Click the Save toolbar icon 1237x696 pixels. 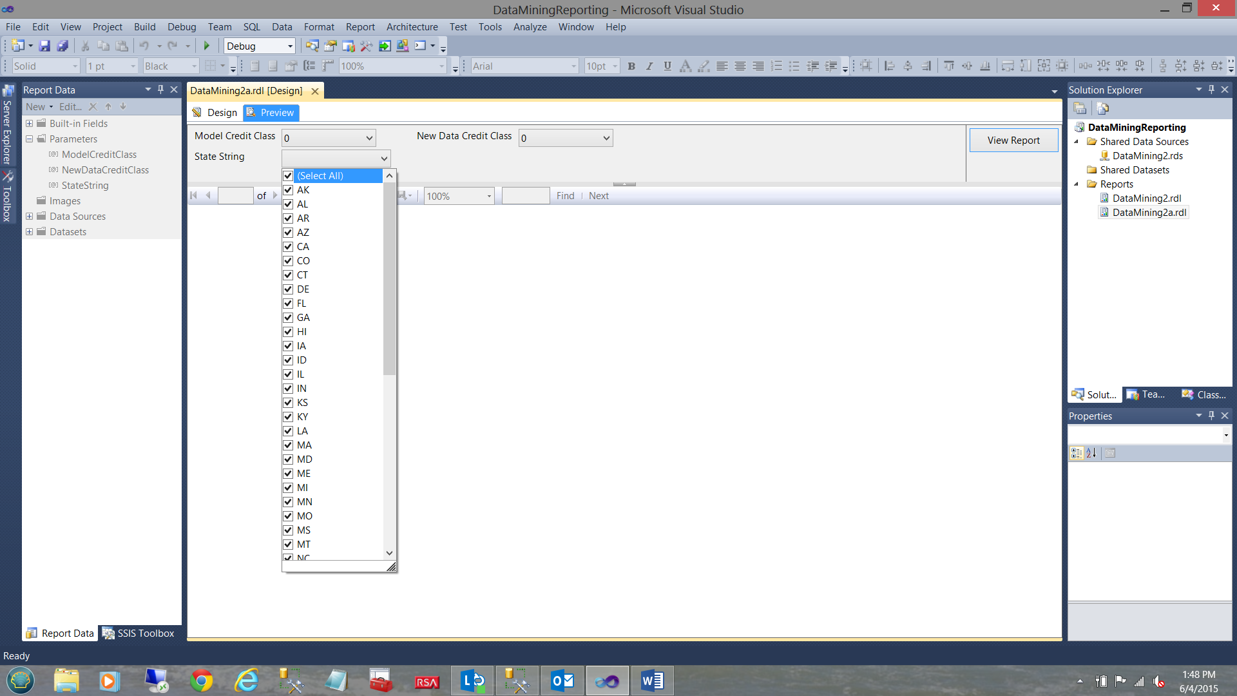pos(44,46)
